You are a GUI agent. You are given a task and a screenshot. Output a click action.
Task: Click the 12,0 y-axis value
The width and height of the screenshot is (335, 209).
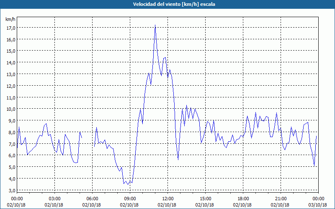click(11, 86)
